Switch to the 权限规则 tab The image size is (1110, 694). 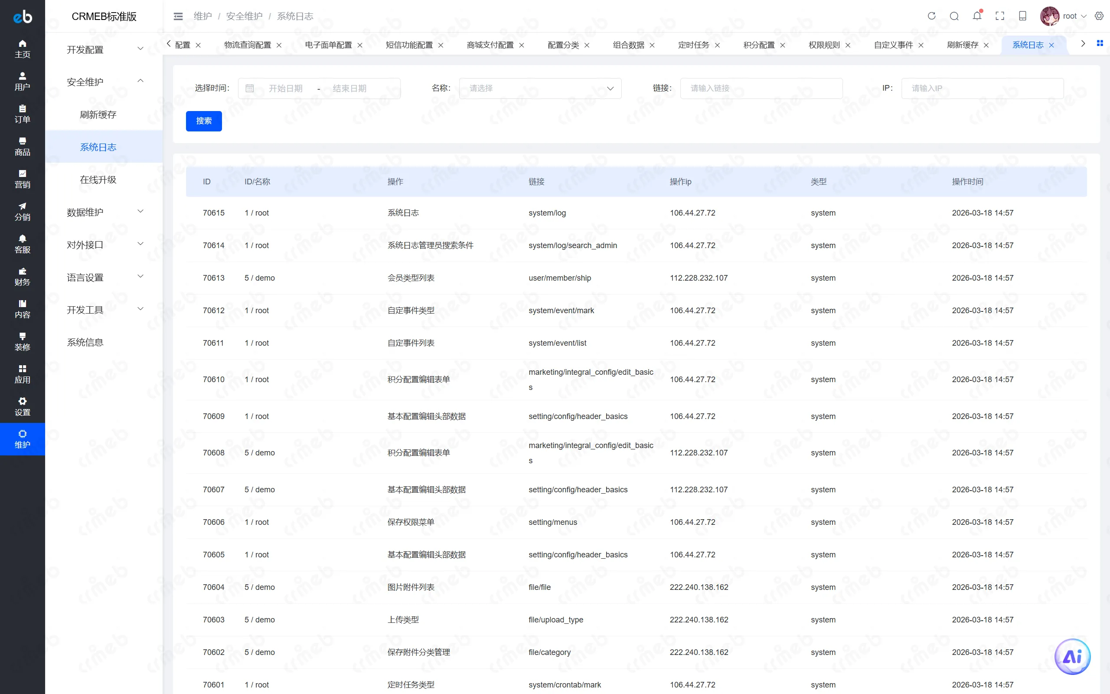[x=824, y=45]
